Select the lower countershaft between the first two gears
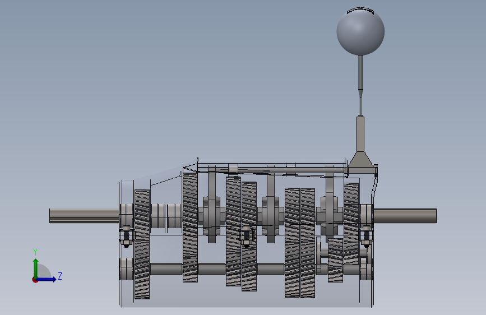Viewport: 486px width, 315px height. point(166,269)
